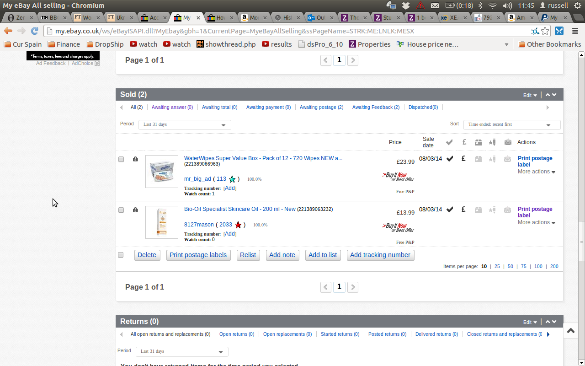The image size is (585, 366).
Task: Select the Awaiting answer (0) filter
Action: [x=172, y=108]
